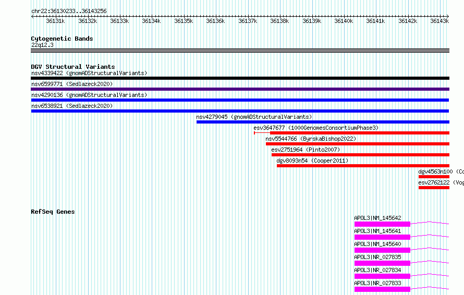Image resolution: width=464 pixels, height=295 pixels.
Task: Click the 36141k ruler label
Action: click(x=375, y=21)
